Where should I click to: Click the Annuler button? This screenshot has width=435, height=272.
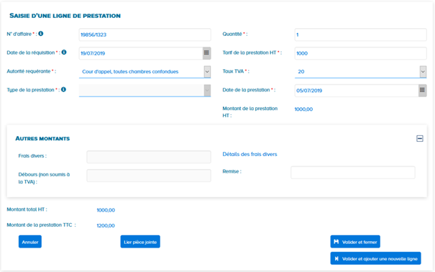click(x=30, y=242)
